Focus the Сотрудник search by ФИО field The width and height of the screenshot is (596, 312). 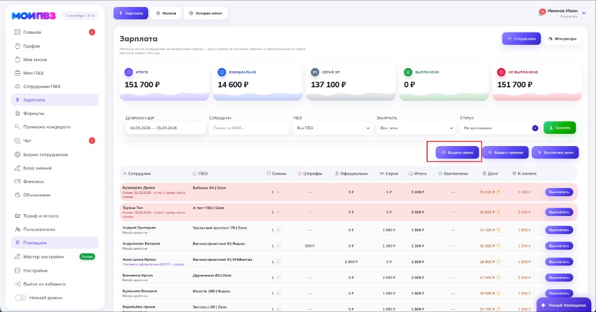(249, 128)
